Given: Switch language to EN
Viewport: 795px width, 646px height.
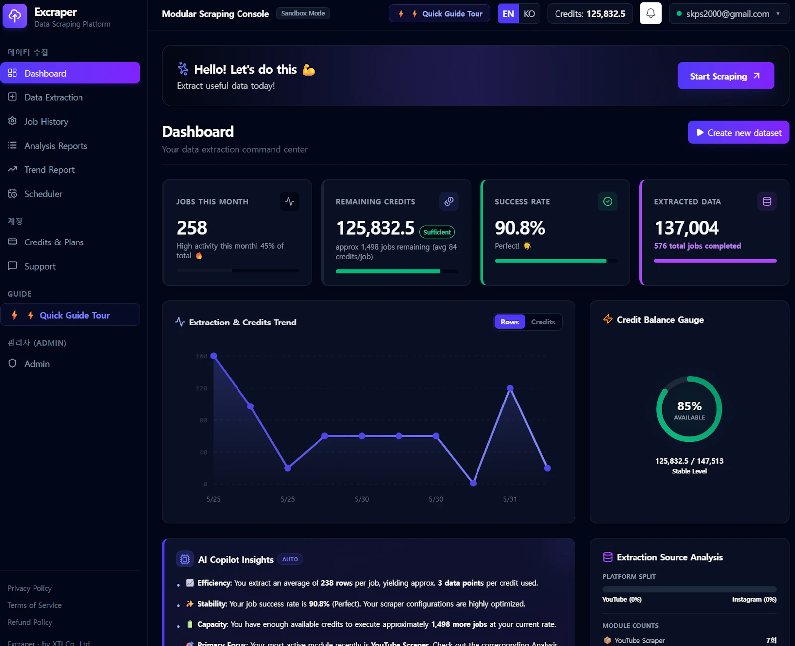Looking at the screenshot, I should 508,14.
